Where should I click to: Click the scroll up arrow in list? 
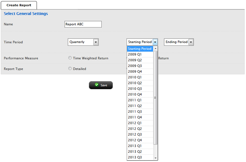click(x=156, y=48)
